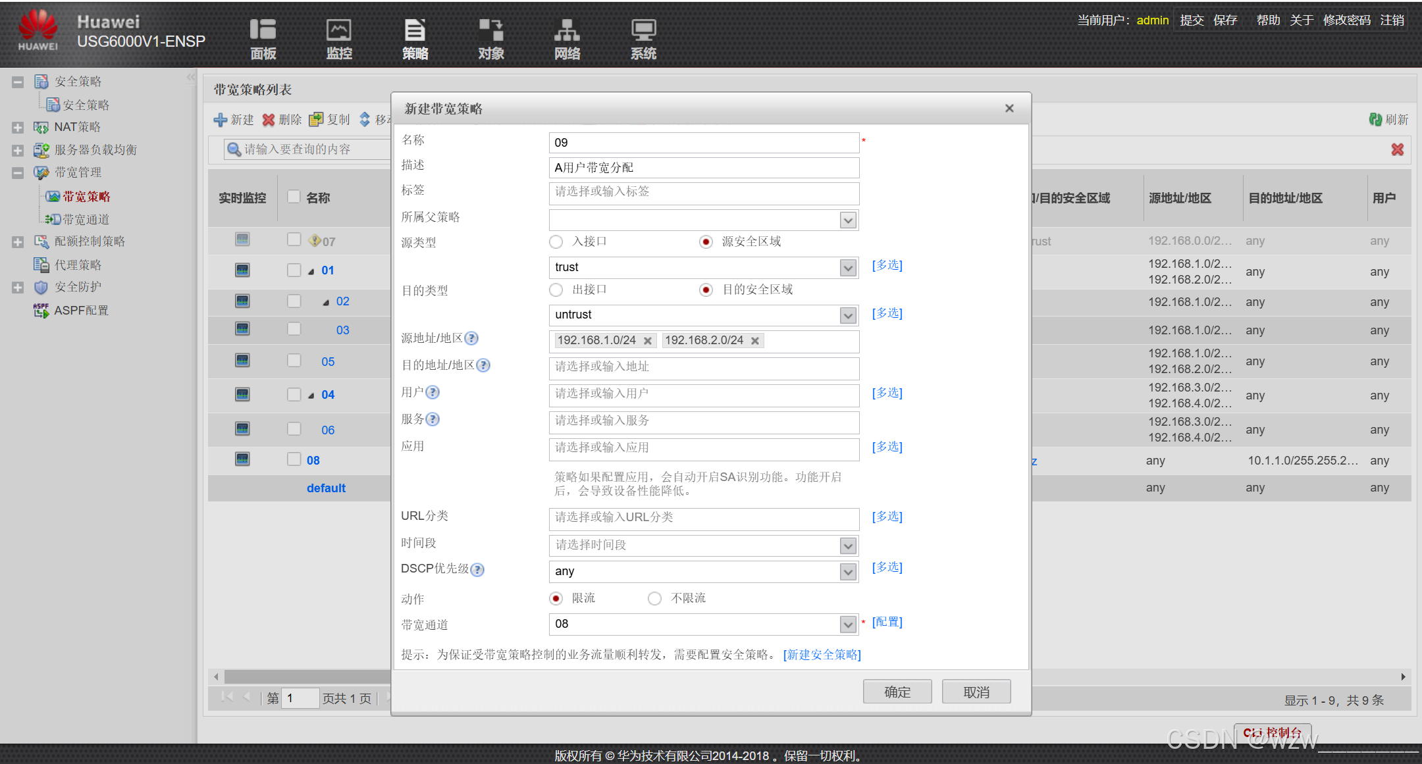Expand the NAT策略 tree node

pyautogui.click(x=18, y=128)
